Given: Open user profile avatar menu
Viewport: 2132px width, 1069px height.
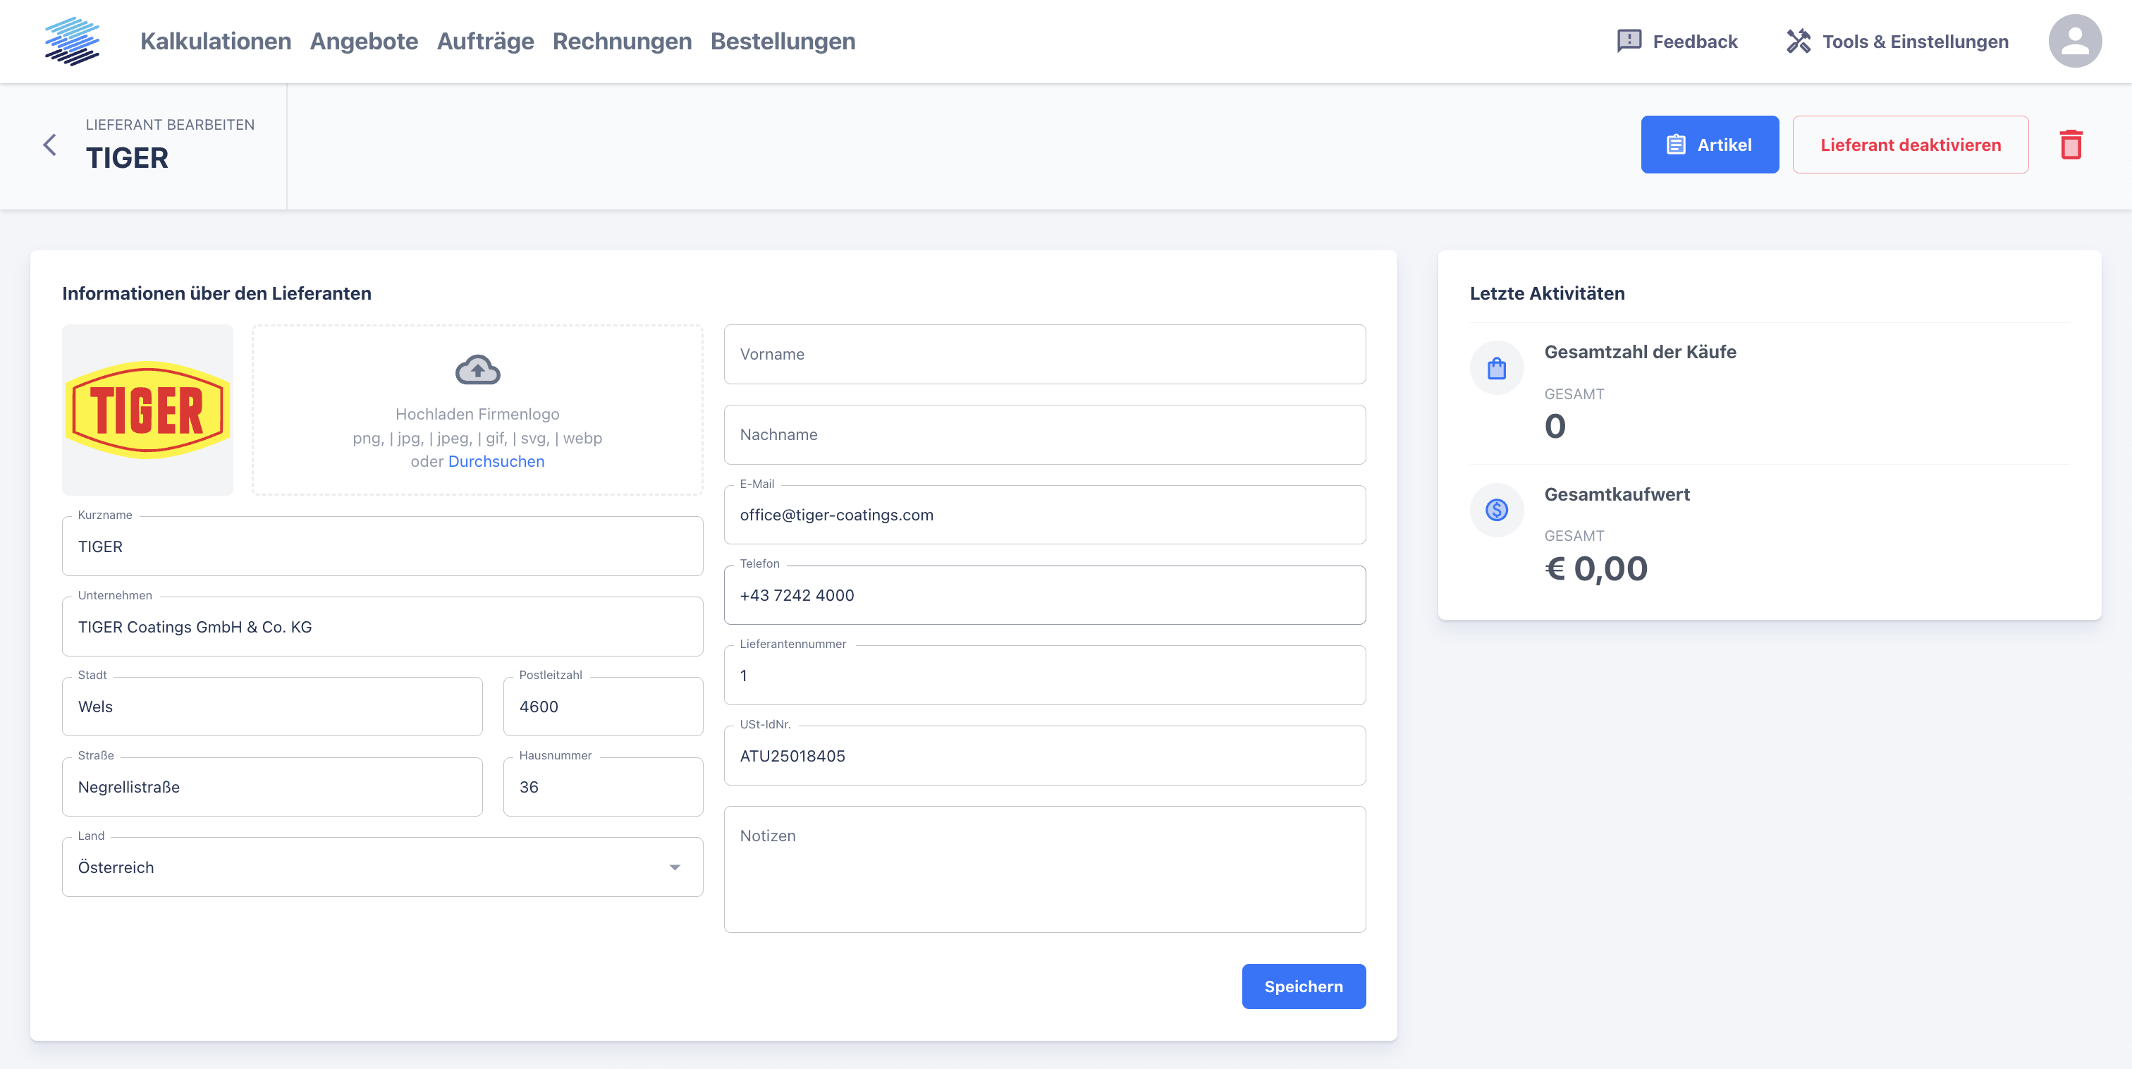Looking at the screenshot, I should tap(2074, 41).
